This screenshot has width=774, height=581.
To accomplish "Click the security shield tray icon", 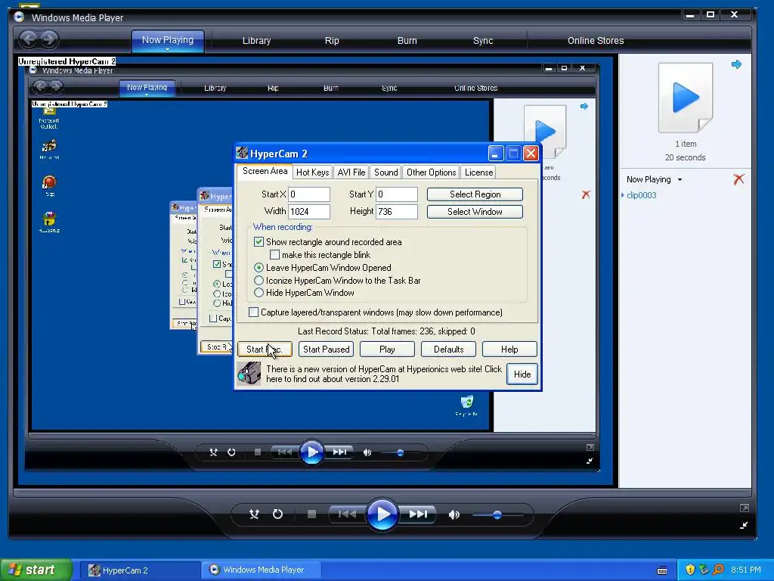I will coord(690,570).
